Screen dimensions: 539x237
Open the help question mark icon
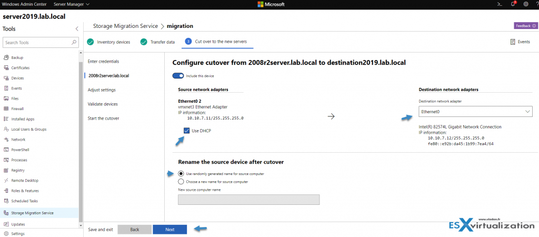535,4
